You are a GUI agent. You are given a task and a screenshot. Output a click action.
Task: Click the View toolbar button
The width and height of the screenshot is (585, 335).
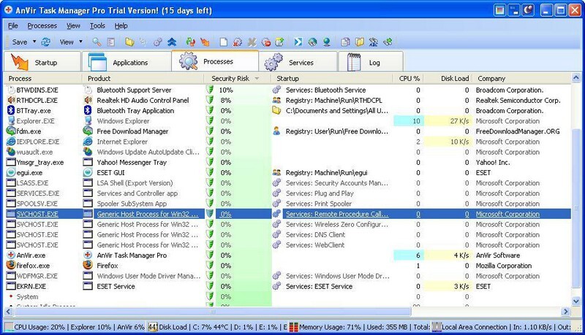coord(67,42)
